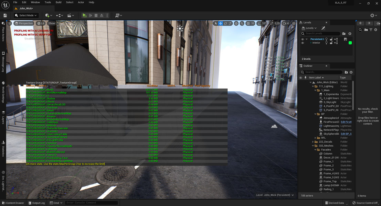Open the viewport hamburger options menu
The width and height of the screenshot is (381, 206).
[10, 23]
